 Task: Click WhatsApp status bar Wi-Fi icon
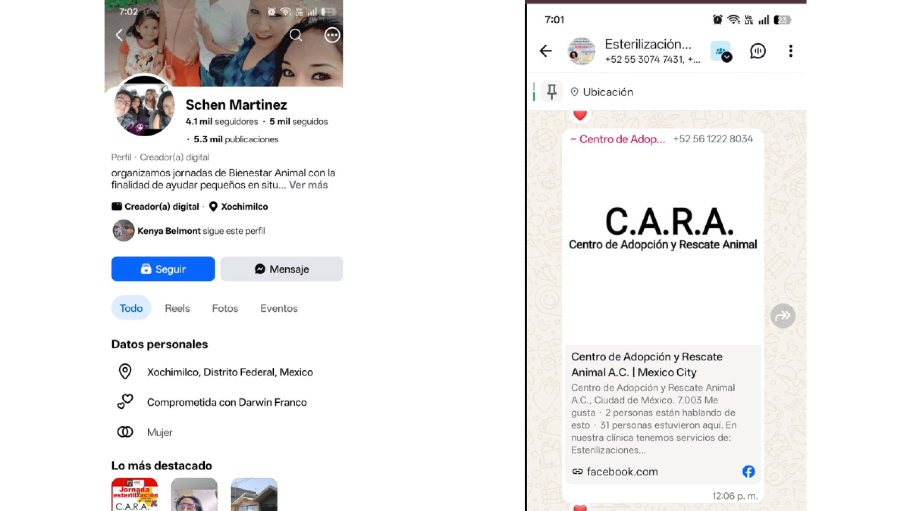[x=733, y=20]
